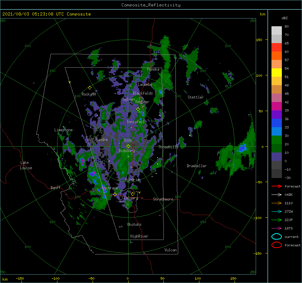The width and height of the screenshot is (302, 283).
Task: Click the Stettler city label
Action: pos(196,97)
